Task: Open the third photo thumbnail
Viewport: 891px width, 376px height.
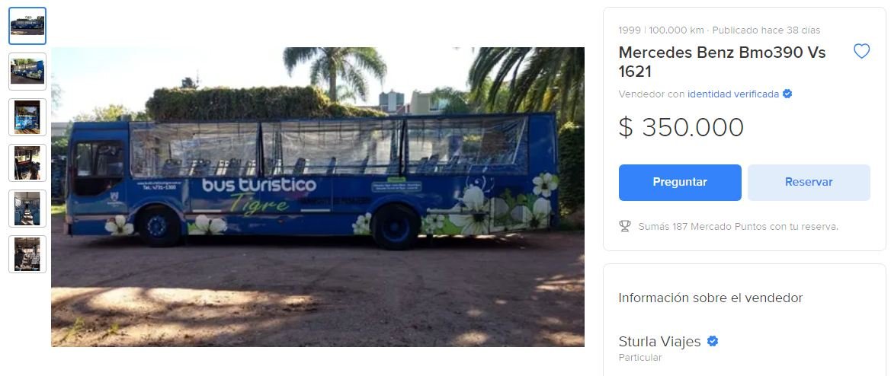Action: click(27, 116)
